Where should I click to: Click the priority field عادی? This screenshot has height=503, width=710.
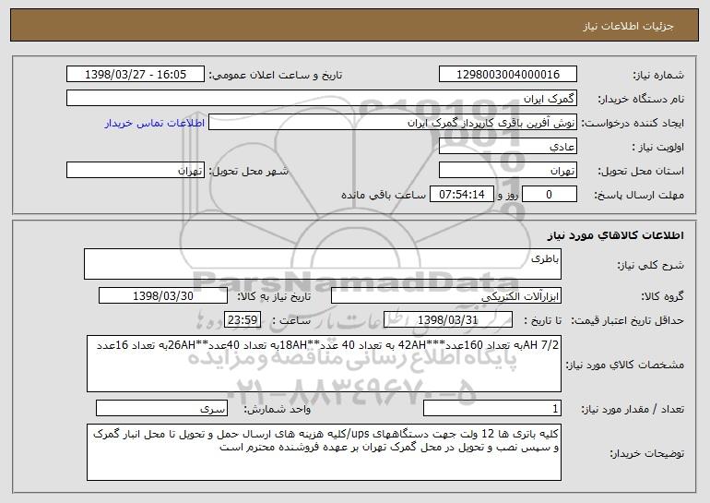coord(507,147)
